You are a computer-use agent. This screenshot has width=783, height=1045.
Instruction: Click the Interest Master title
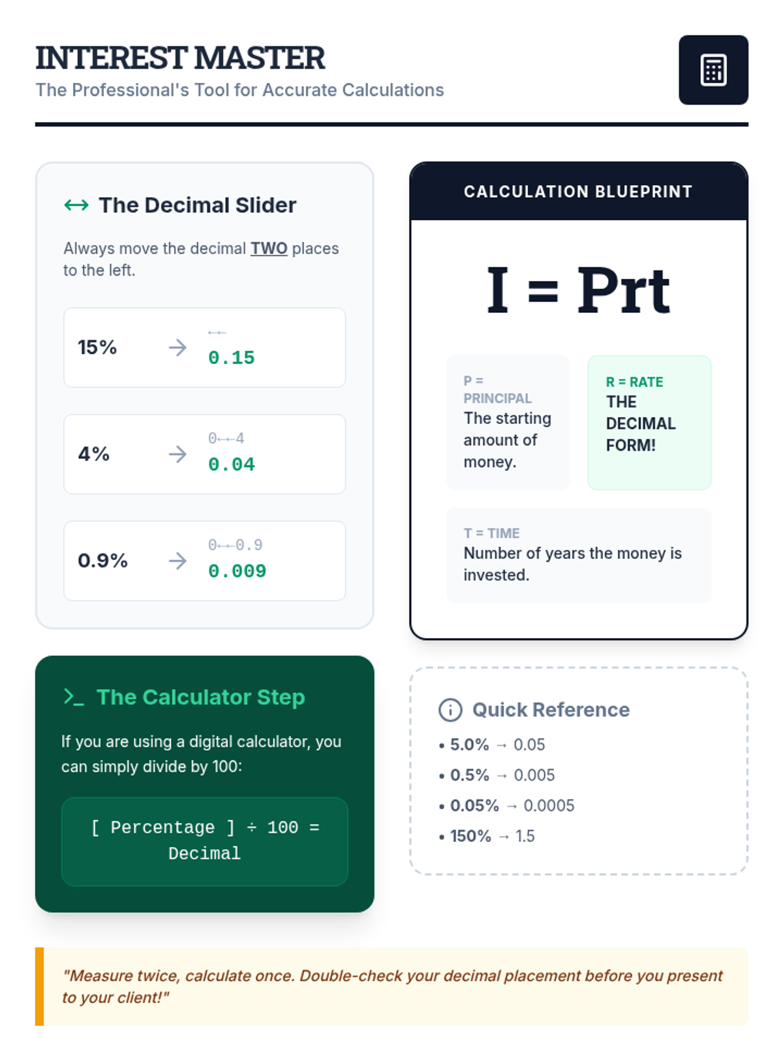click(x=180, y=57)
